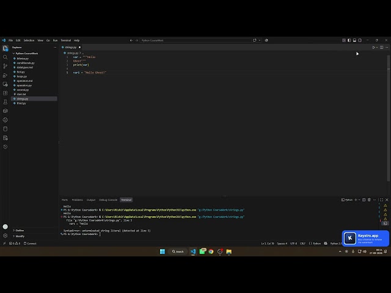Open the Edit menu
Viewport: 391px width, 293px height.
tap(18, 40)
